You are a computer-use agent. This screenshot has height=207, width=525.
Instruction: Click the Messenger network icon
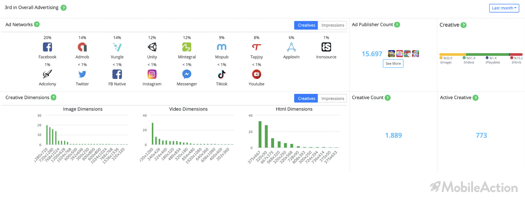[187, 74]
